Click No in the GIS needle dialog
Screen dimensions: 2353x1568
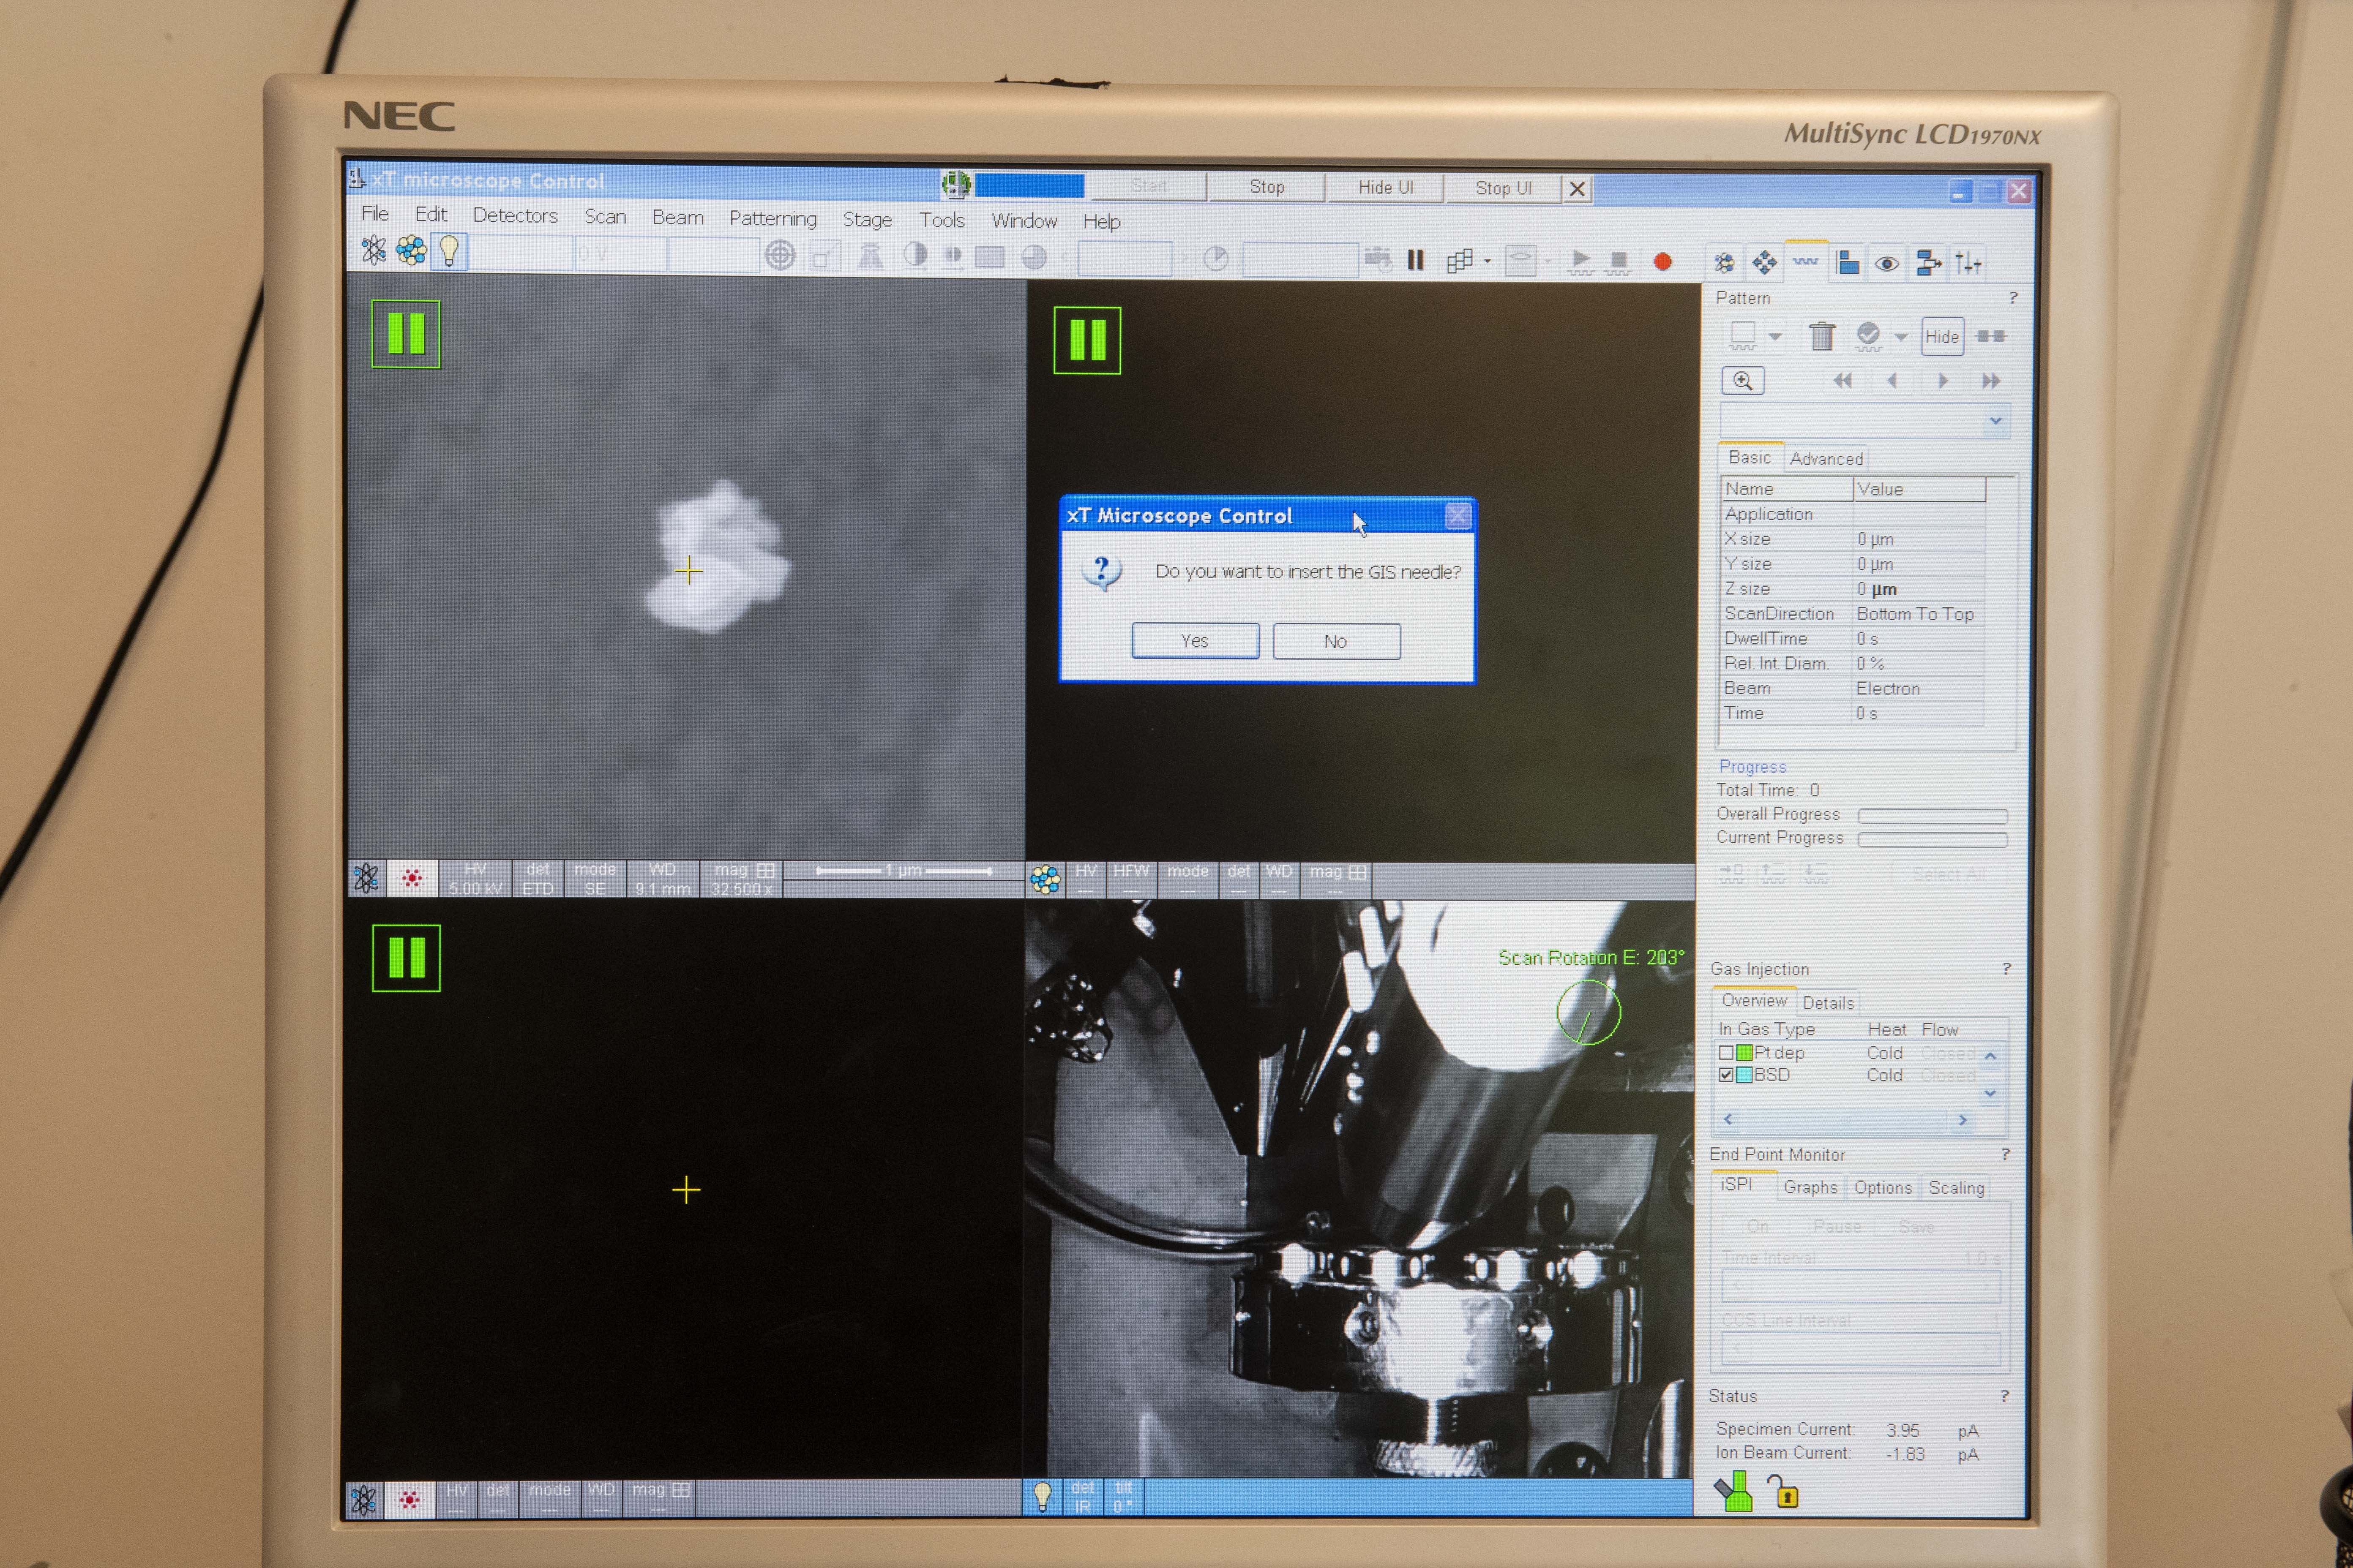coord(1337,642)
